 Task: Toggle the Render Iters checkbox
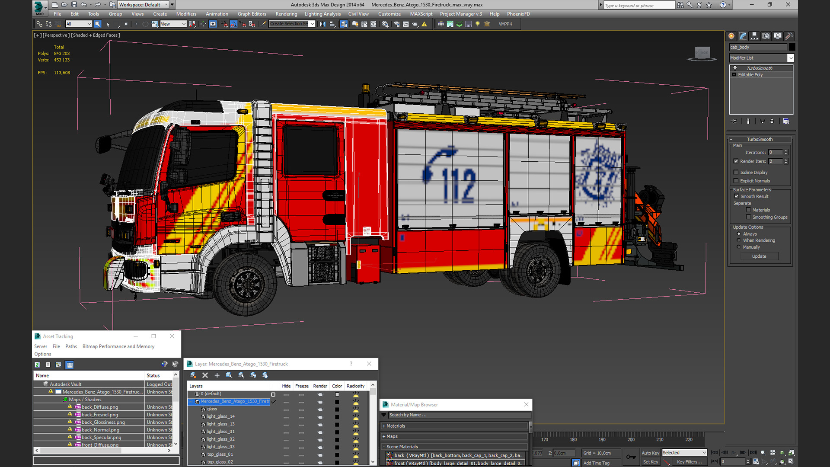pos(736,161)
